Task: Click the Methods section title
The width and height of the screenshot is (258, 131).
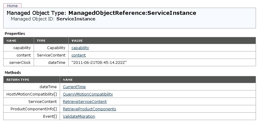Action: (13, 72)
